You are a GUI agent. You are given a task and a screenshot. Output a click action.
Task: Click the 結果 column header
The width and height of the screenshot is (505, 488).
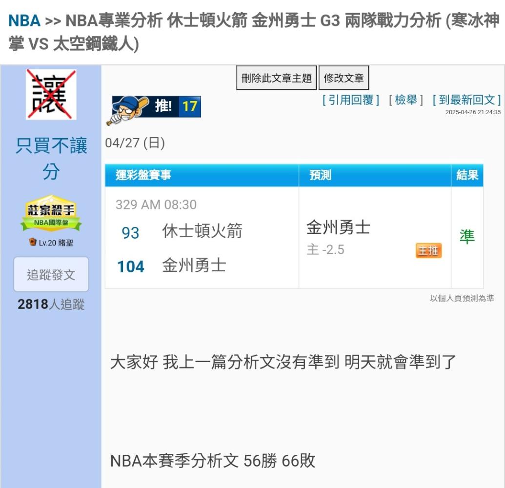[467, 175]
